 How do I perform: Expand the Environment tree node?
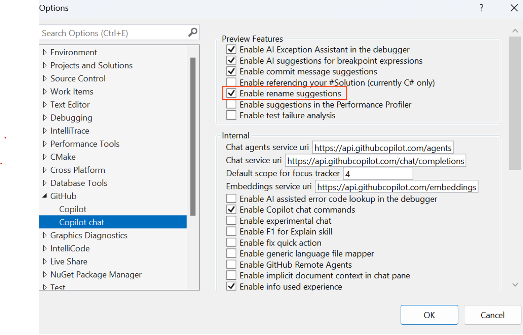[x=45, y=52]
